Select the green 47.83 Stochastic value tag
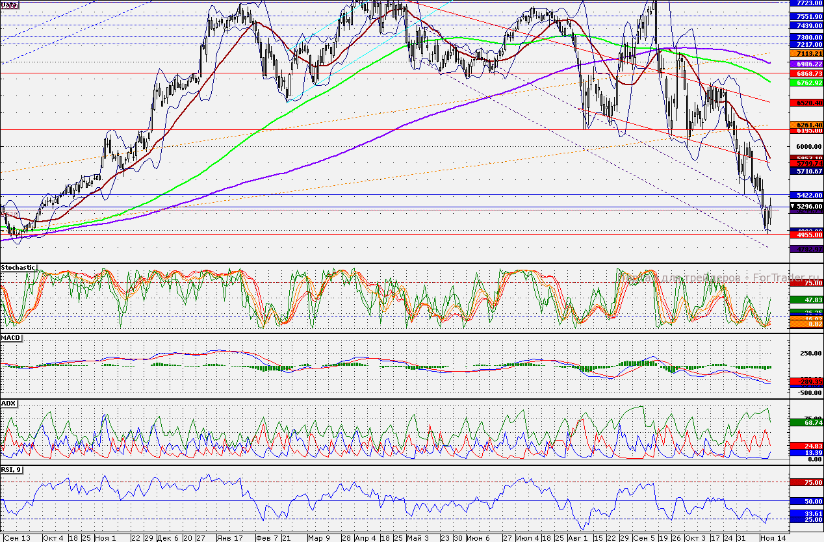824x542 pixels. 806,300
